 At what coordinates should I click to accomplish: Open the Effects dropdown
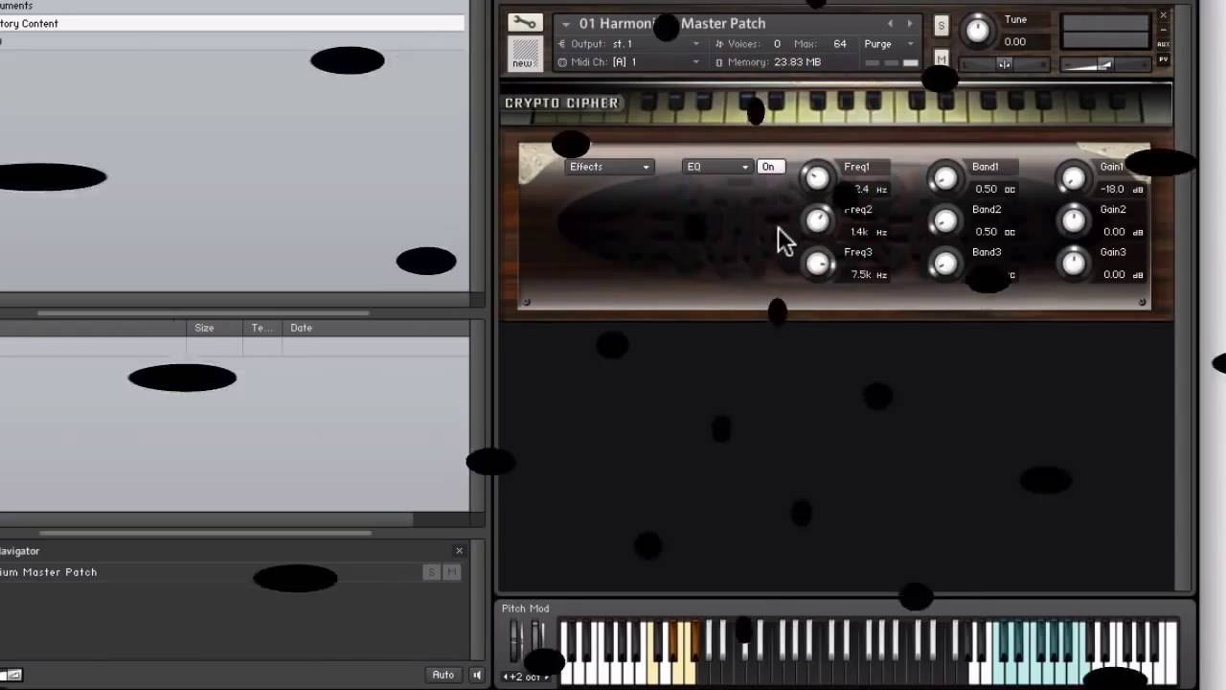click(x=609, y=167)
